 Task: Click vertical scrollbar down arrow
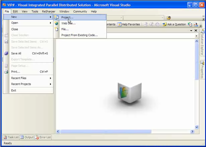tap(197, 127)
